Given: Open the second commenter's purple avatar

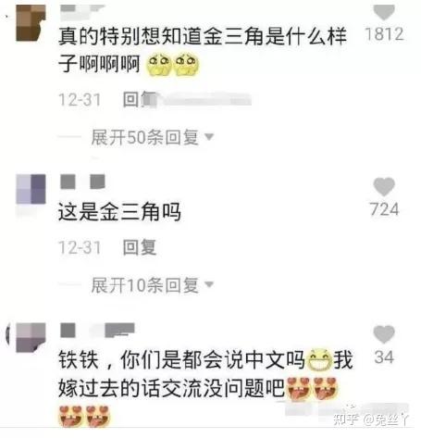Looking at the screenshot, I should click(x=31, y=189).
